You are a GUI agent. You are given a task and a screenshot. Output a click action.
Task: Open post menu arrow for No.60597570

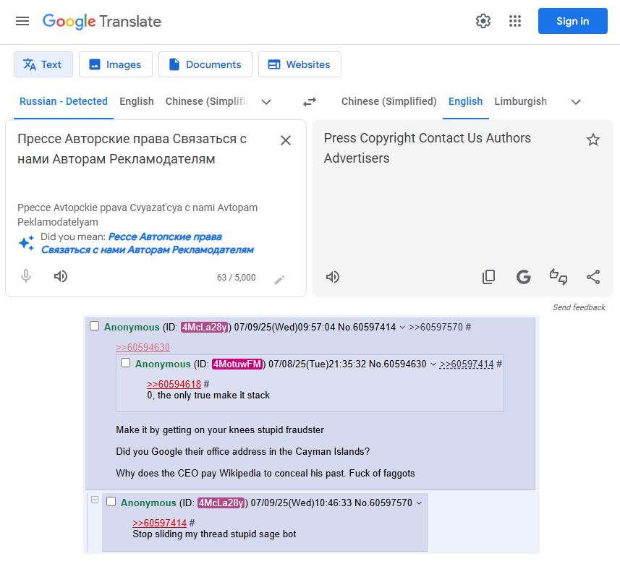coord(419,503)
